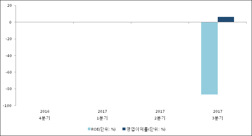Click the -100 value on the y-axis
252x136 pixels.
[x=7, y=105]
